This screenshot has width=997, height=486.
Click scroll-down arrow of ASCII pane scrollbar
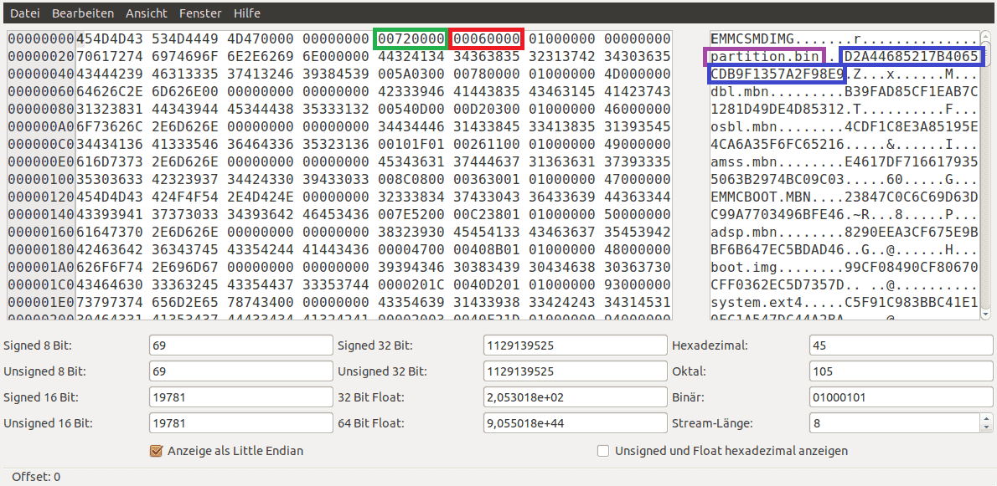pos(985,314)
